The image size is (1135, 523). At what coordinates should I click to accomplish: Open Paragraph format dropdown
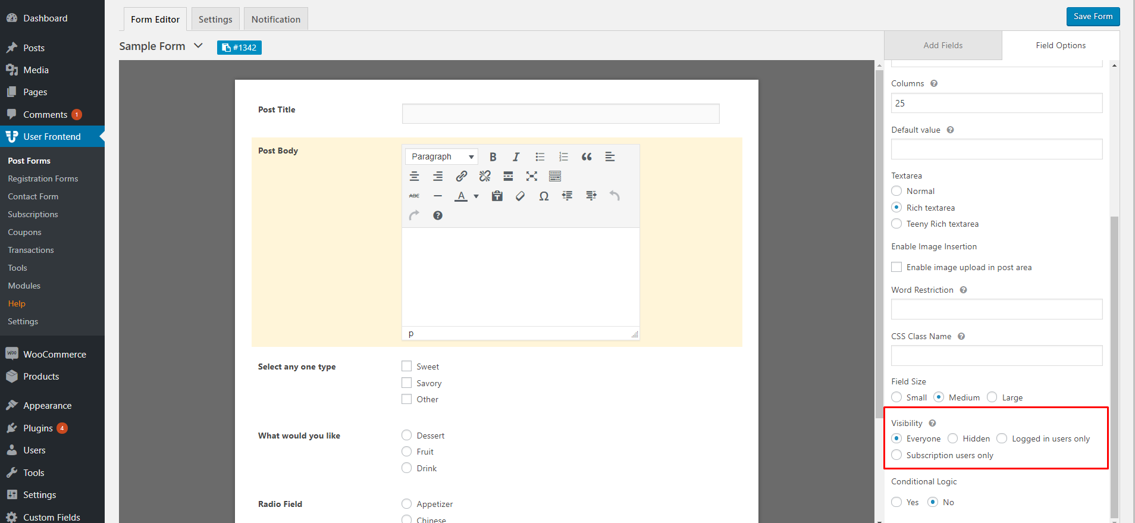[x=442, y=156]
